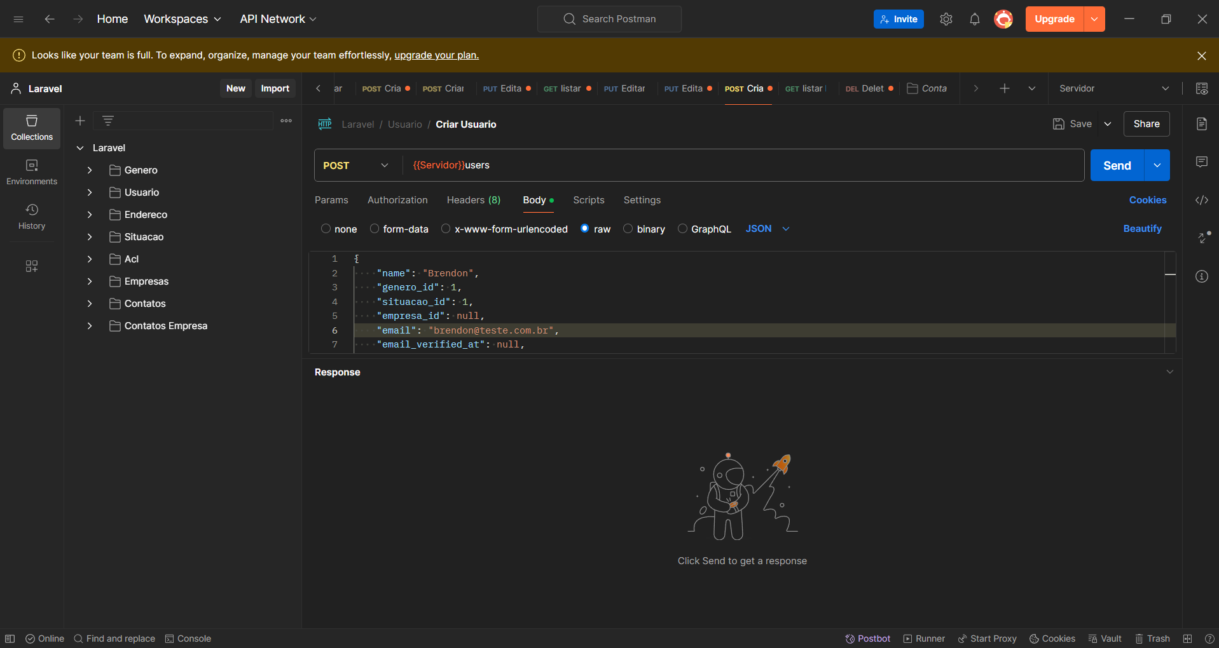The height and width of the screenshot is (648, 1219).
Task: Open the hamburger menu icon
Action: coord(18,19)
